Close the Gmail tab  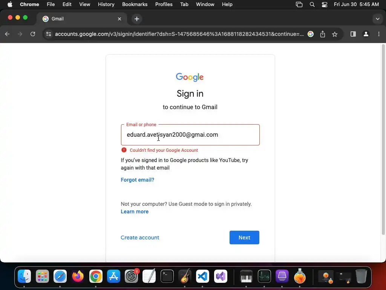pos(119,19)
